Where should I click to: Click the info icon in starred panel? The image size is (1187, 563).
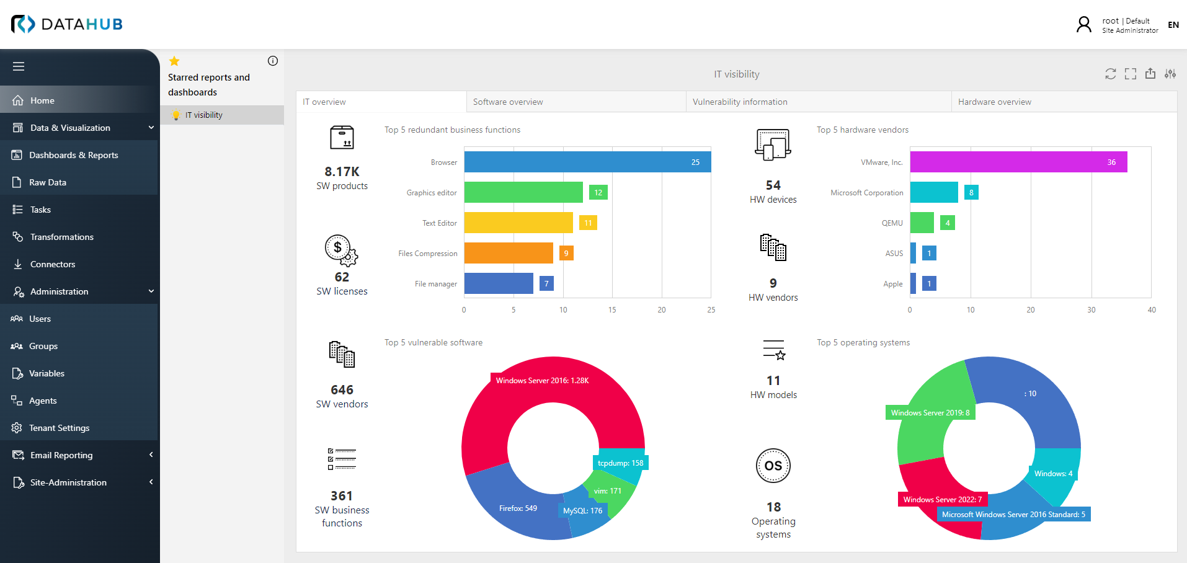pos(272,61)
